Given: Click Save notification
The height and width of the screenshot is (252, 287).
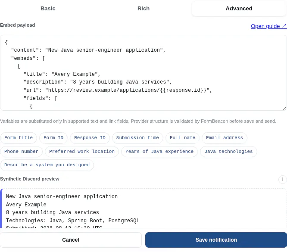Looking at the screenshot, I should (216, 240).
